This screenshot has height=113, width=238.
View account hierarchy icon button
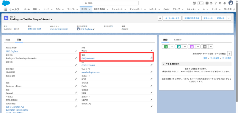click(160, 18)
